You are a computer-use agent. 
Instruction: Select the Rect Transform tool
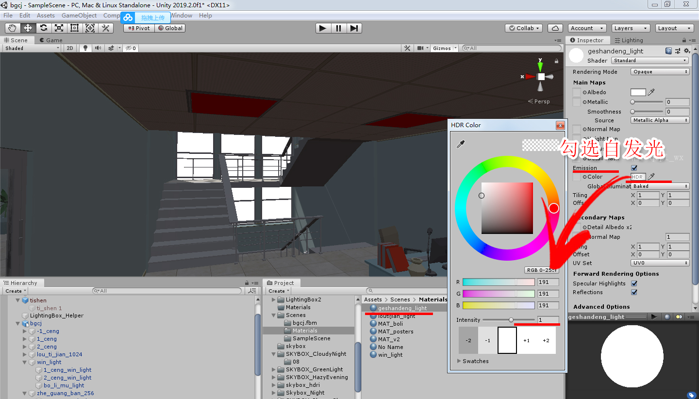click(x=74, y=28)
